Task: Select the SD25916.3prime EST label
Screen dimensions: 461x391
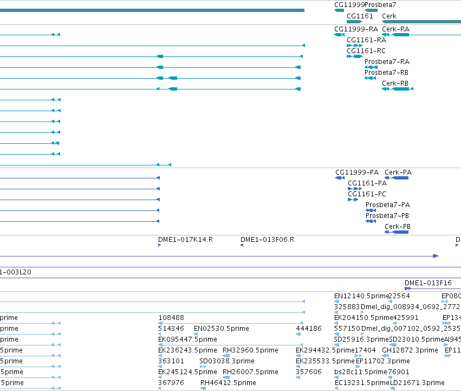Action: (361, 339)
